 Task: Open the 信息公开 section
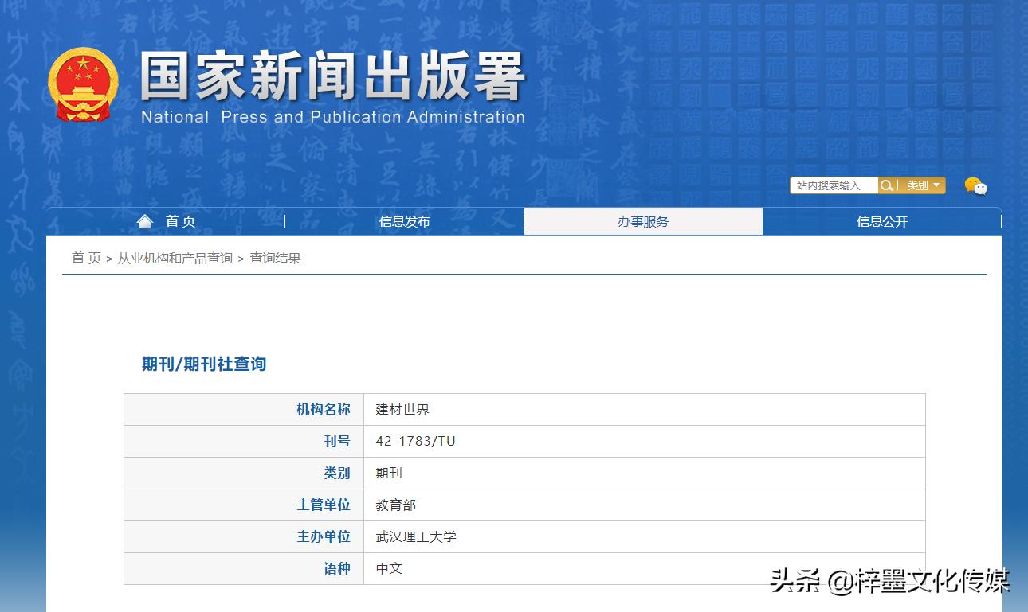tap(881, 221)
